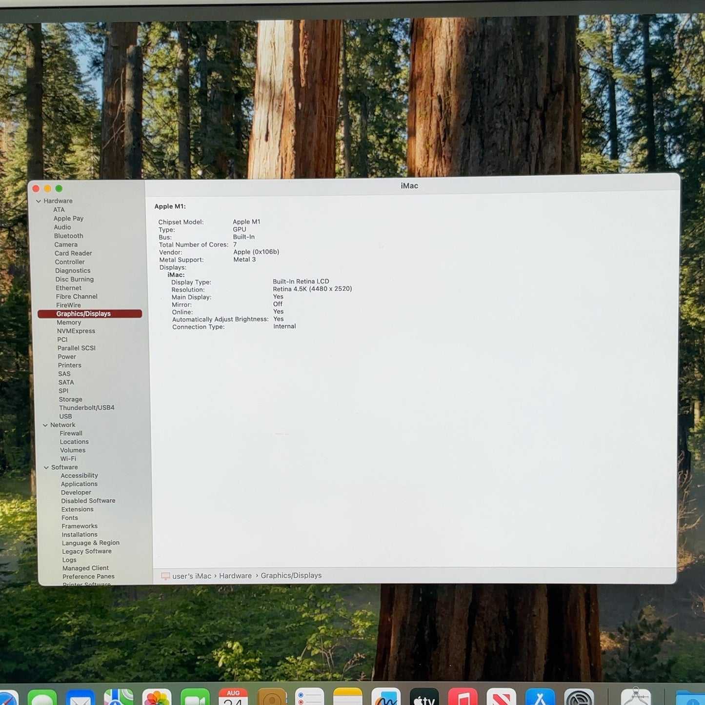Select Legacy Software in the sidebar
This screenshot has width=705, height=705.
tap(87, 552)
